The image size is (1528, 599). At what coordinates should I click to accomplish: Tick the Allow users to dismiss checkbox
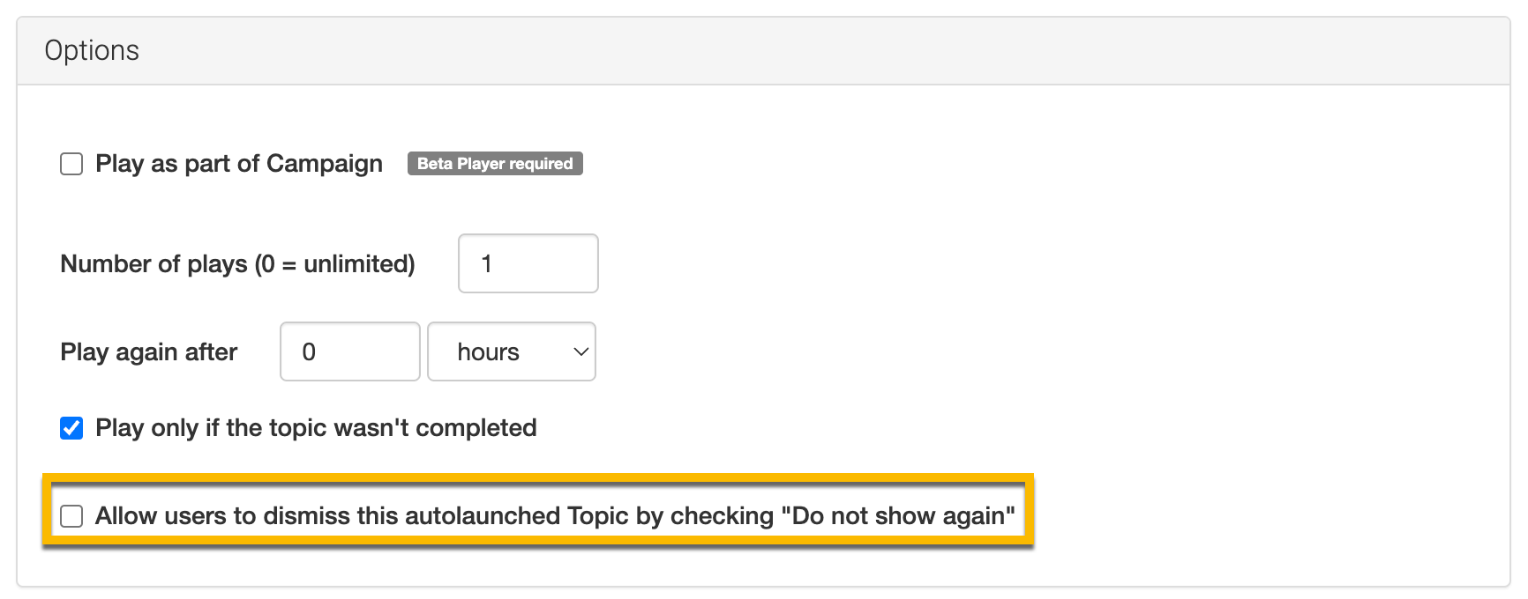pyautogui.click(x=71, y=516)
